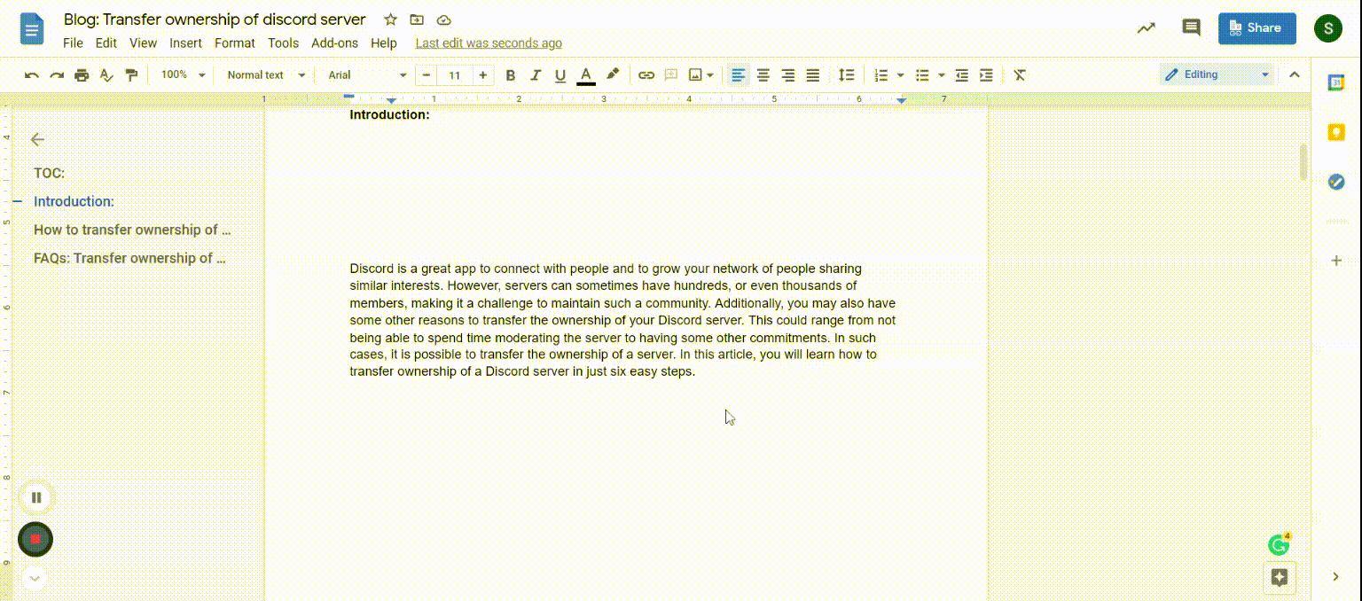Toggle the bulleted list

[x=922, y=75]
